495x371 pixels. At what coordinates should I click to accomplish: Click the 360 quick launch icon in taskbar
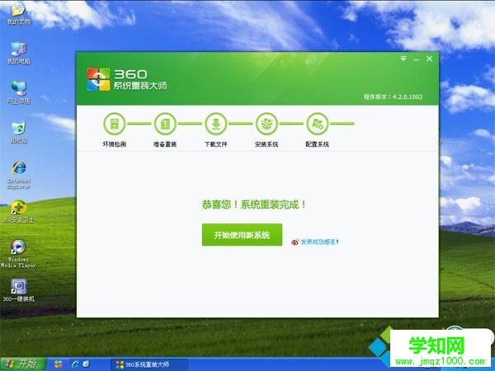coord(58,364)
